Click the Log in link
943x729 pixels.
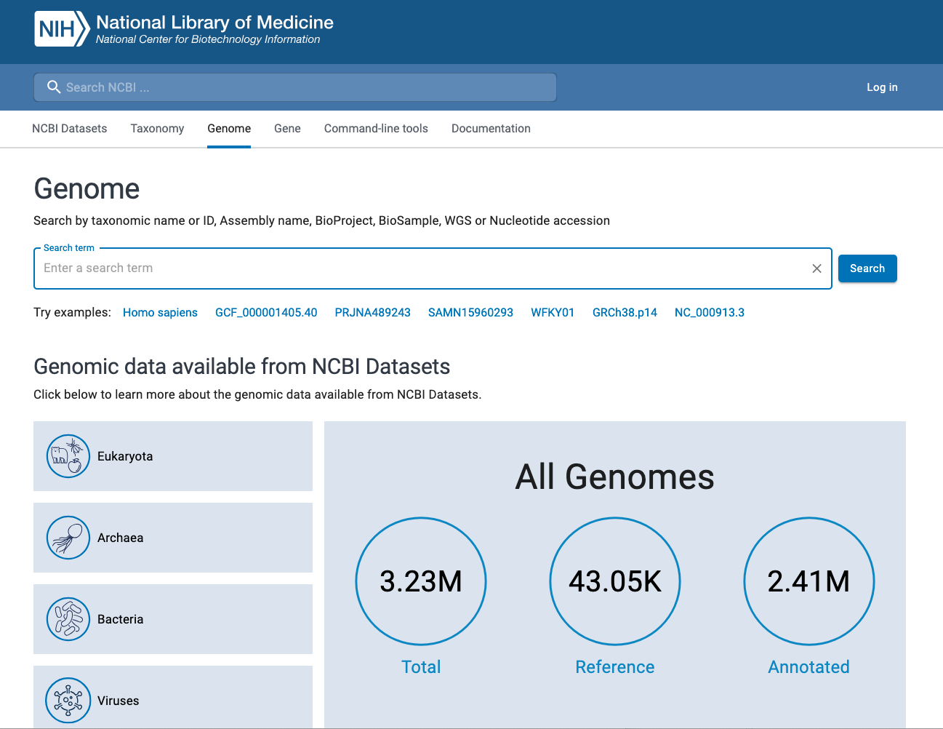coord(882,87)
